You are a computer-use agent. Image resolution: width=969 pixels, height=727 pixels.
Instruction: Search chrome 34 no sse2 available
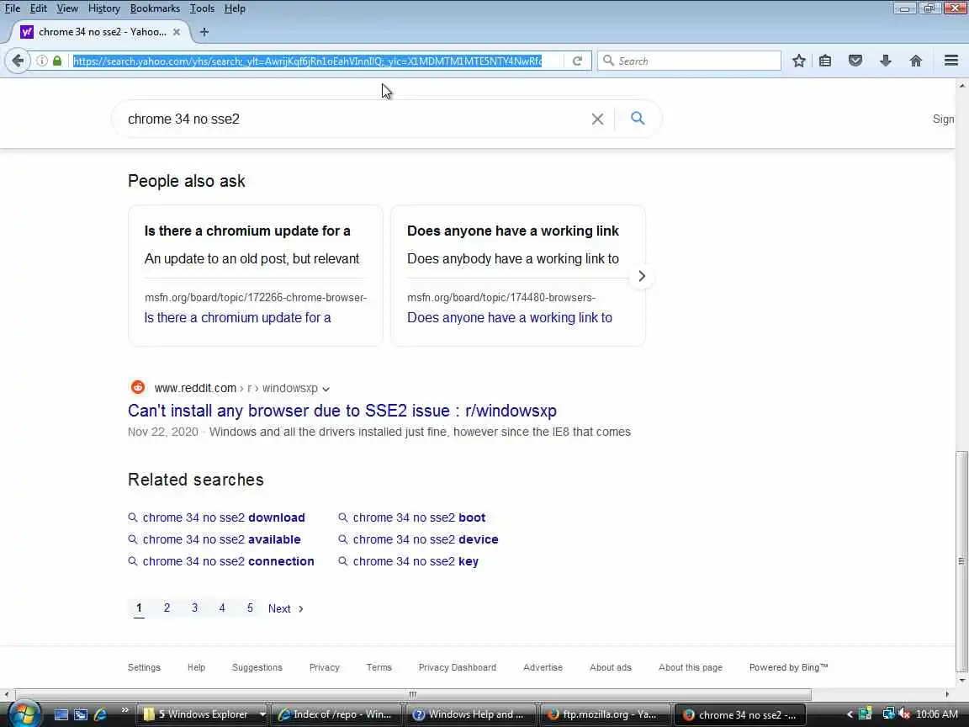[x=221, y=539]
